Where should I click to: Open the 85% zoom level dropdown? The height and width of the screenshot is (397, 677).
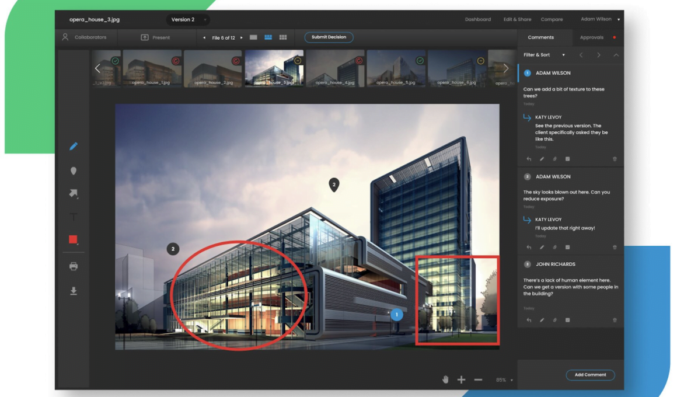pos(504,380)
